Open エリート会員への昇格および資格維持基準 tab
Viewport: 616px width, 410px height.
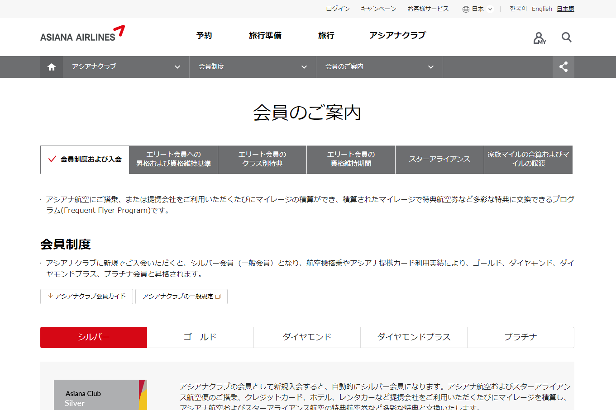(173, 160)
